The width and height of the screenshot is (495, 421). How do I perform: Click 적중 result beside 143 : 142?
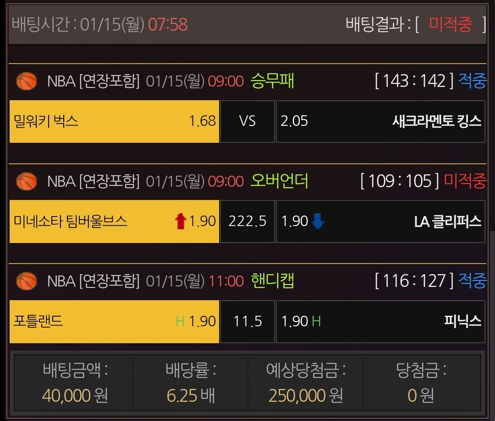(x=472, y=81)
